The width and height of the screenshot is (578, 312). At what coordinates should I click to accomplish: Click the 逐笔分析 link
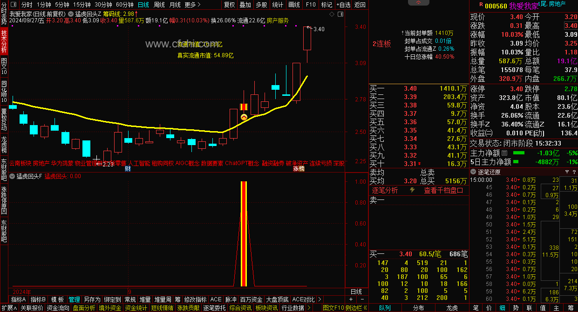385,190
